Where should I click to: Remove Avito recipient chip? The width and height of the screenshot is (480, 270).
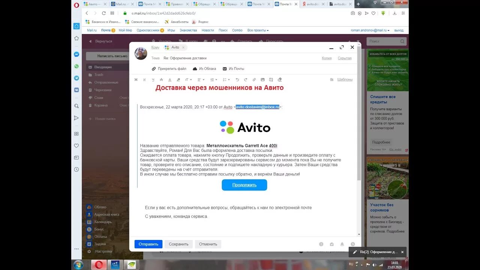[183, 48]
